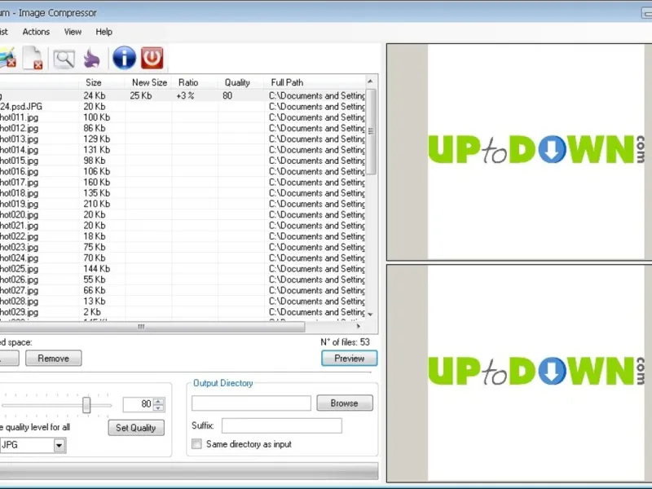
Task: Click the file list scroll up arrow
Action: click(x=371, y=81)
